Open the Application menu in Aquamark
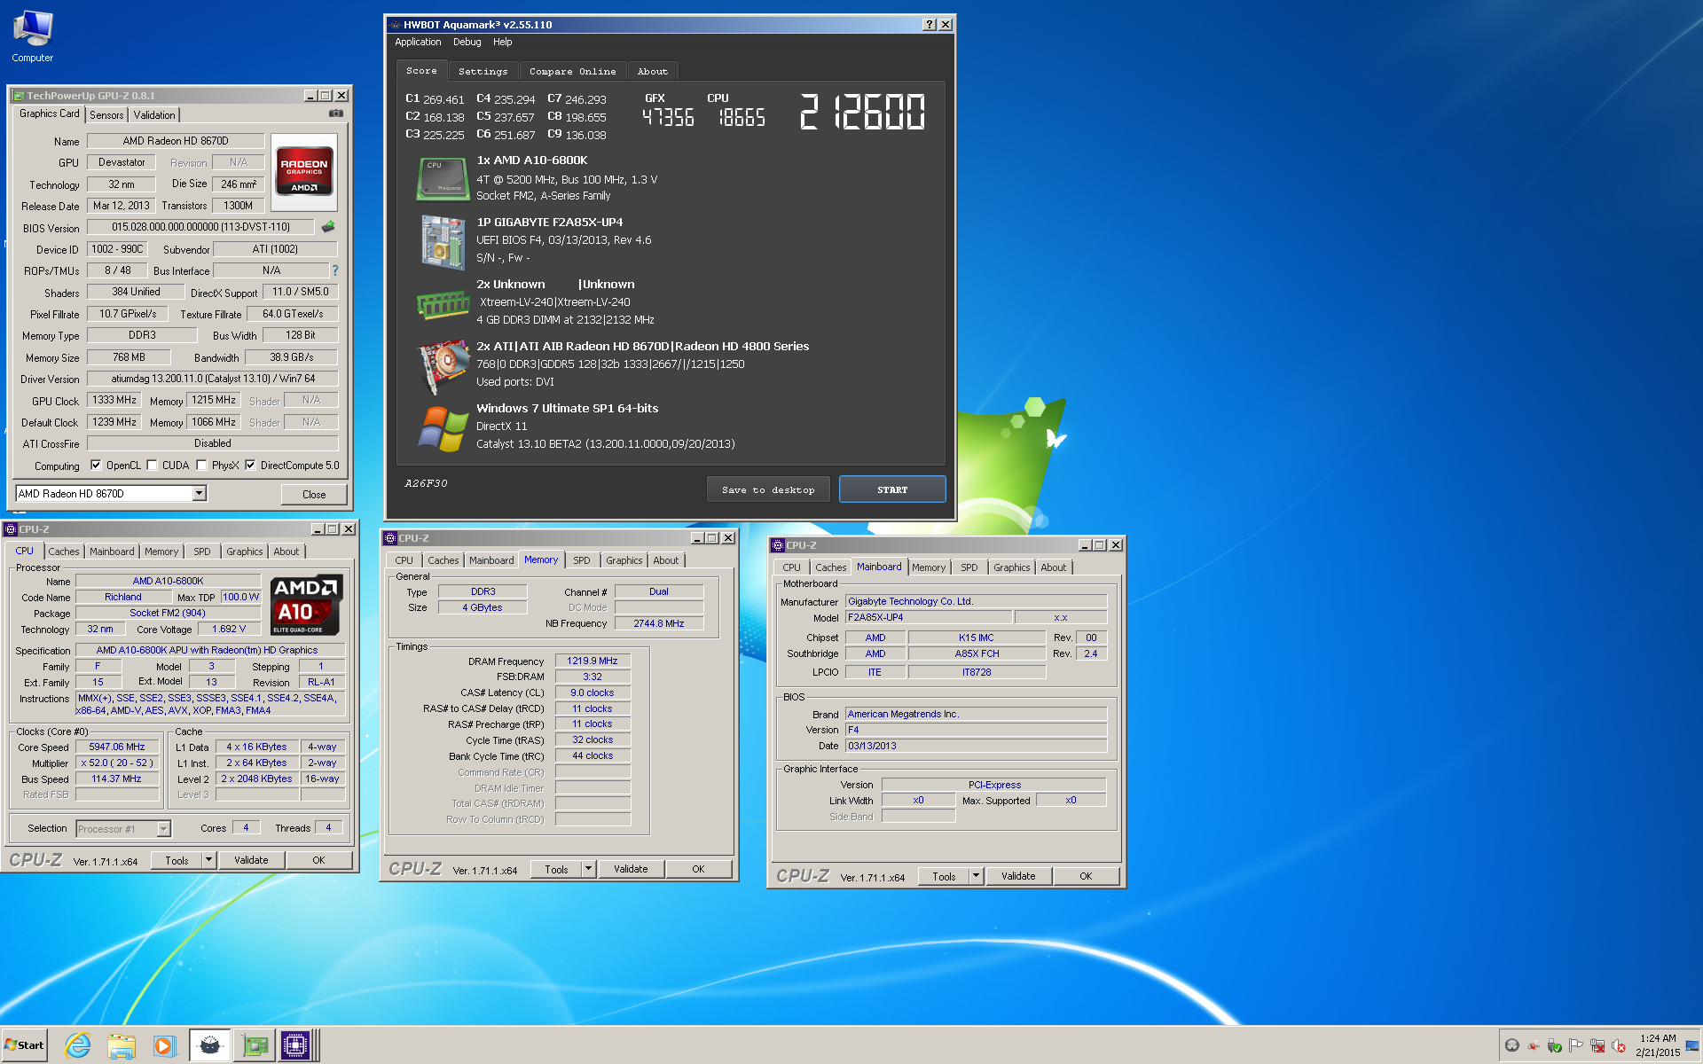1703x1064 pixels. pyautogui.click(x=418, y=42)
